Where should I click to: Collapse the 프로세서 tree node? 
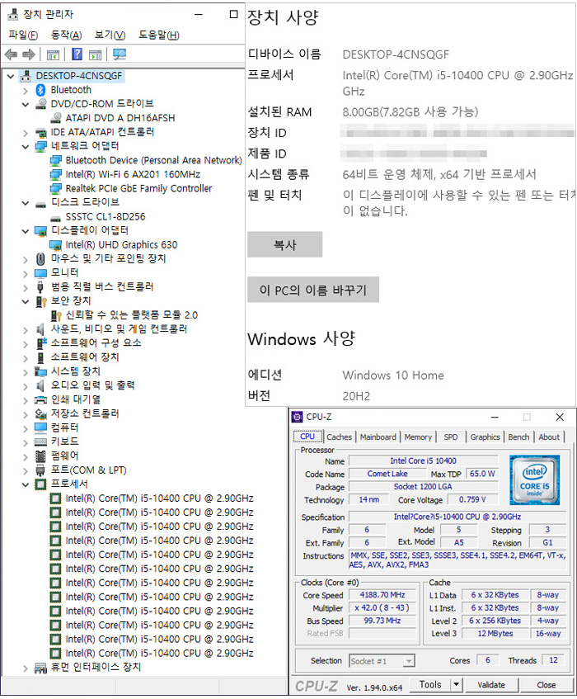point(26,484)
